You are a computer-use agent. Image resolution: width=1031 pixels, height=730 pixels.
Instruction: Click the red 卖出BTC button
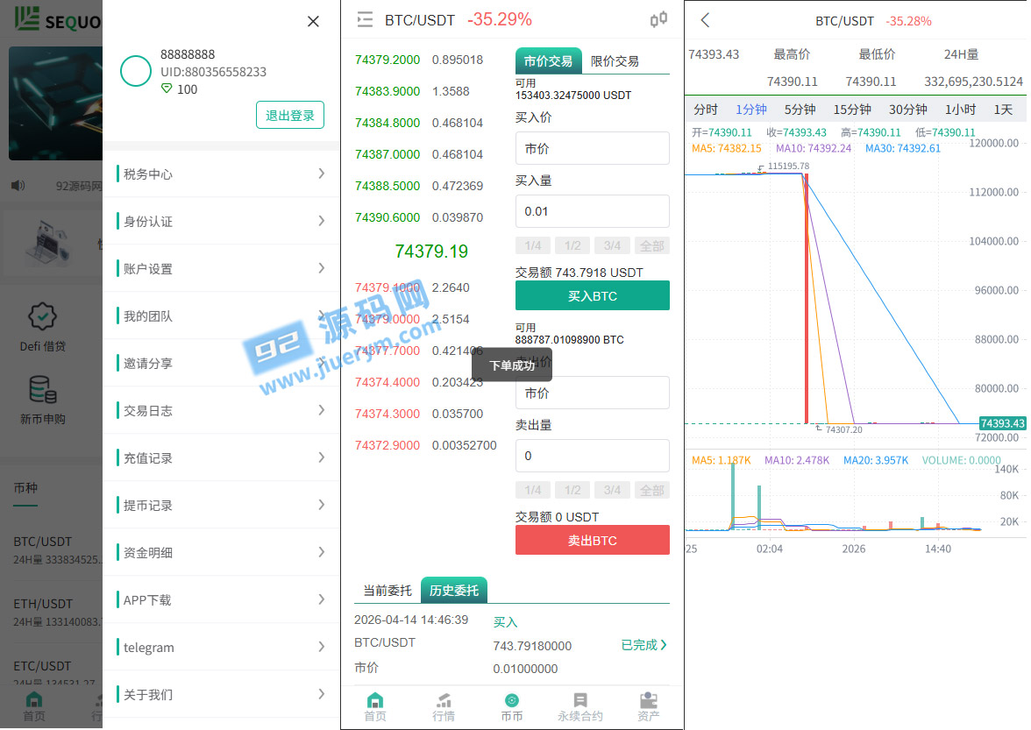[x=593, y=540]
